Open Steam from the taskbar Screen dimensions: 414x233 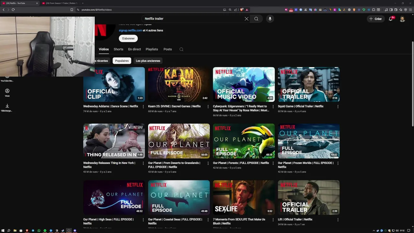pyautogui.click(x=63, y=230)
